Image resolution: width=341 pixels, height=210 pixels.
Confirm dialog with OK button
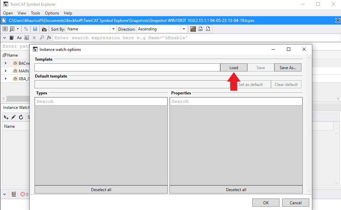(266, 203)
